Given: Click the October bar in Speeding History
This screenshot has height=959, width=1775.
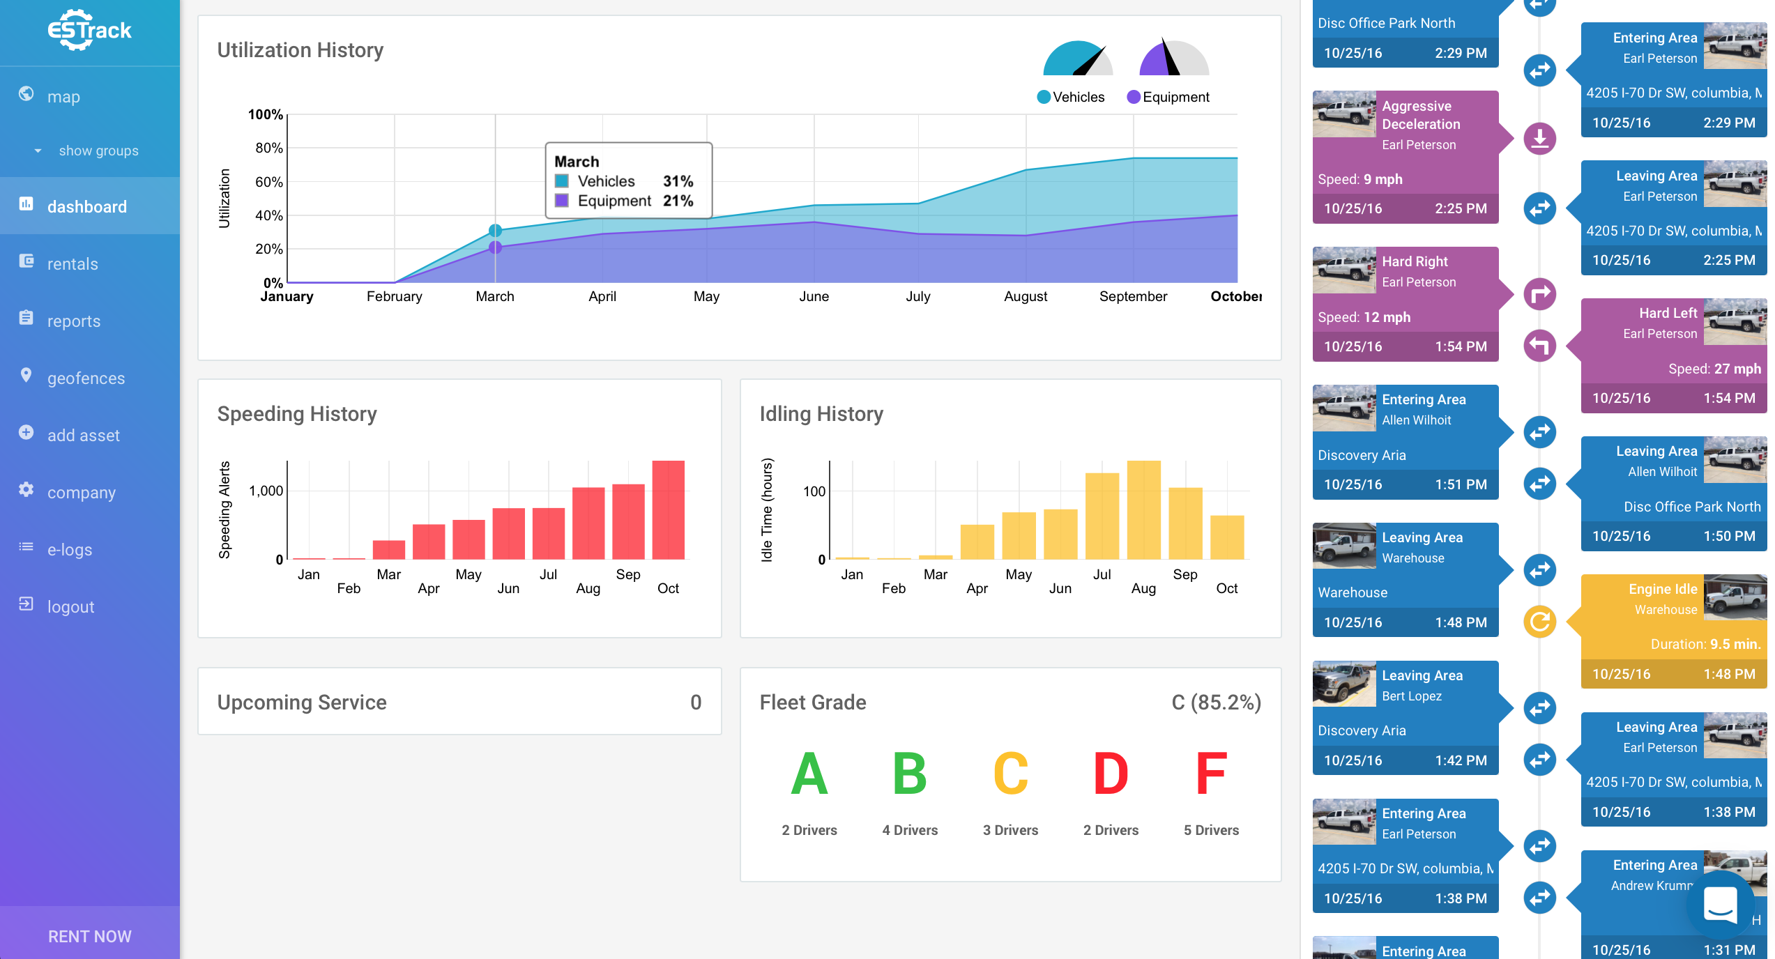Looking at the screenshot, I should pos(668,510).
